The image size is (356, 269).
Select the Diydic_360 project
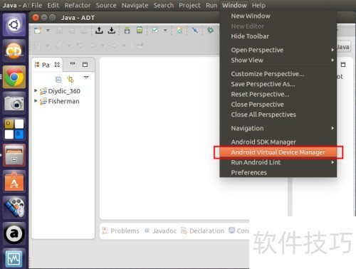click(x=60, y=91)
